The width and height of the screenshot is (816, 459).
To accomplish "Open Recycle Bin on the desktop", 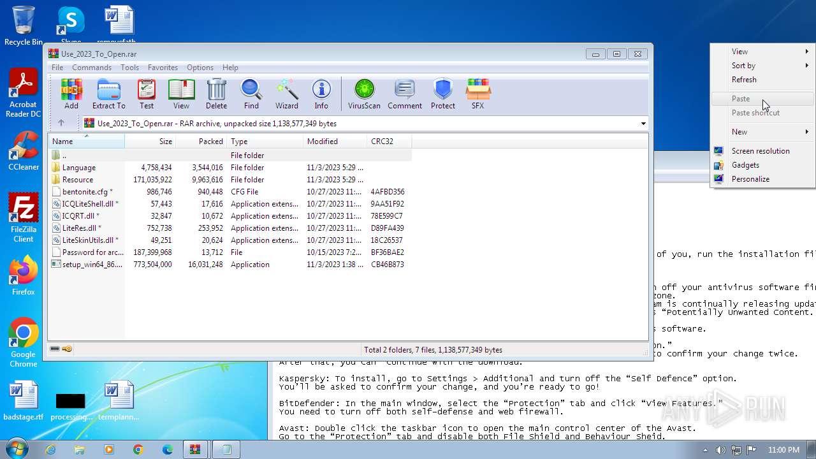I will coord(24,25).
